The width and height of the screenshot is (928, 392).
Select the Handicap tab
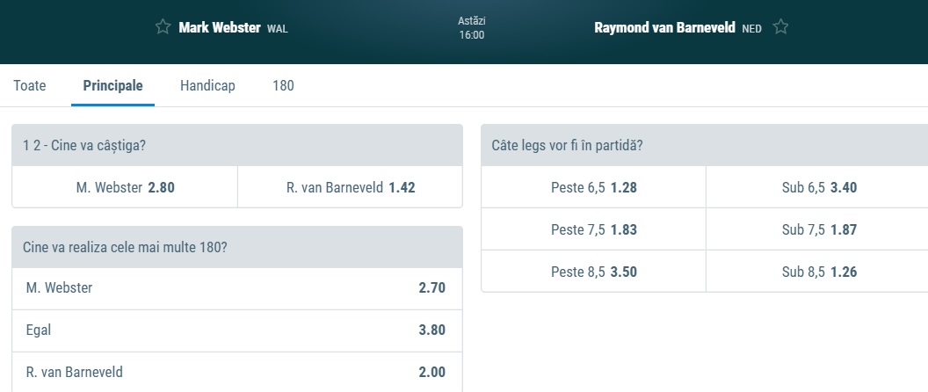coord(207,86)
